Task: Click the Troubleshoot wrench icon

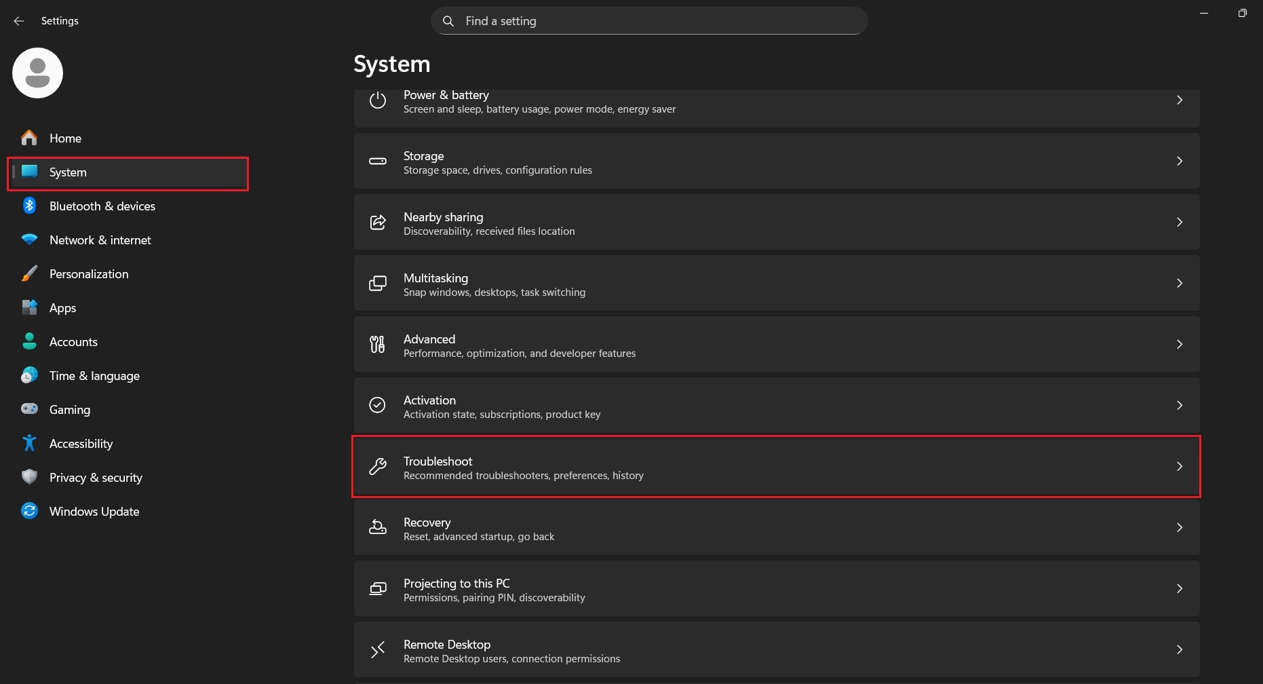Action: point(378,466)
